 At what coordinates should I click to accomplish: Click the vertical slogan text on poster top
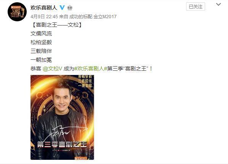click(x=85, y=81)
